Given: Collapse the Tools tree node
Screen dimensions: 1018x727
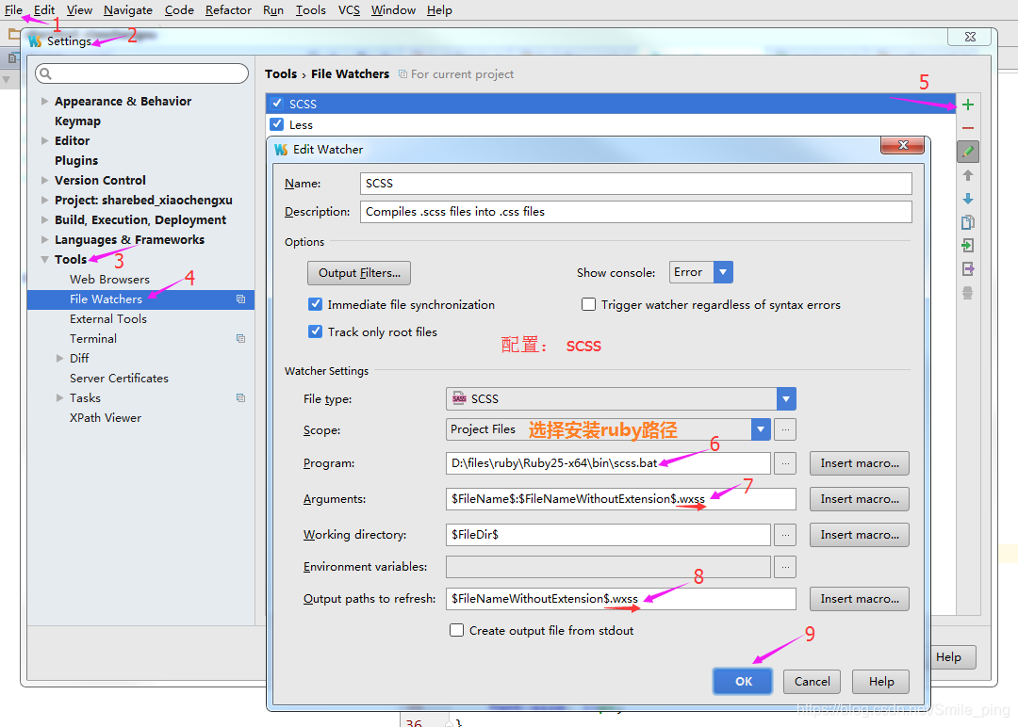Looking at the screenshot, I should 45,259.
